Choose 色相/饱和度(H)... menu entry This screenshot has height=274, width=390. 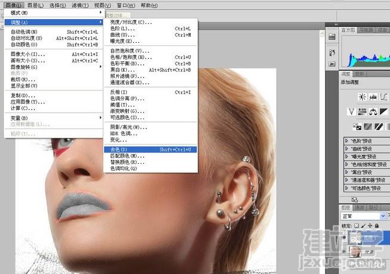pos(150,57)
